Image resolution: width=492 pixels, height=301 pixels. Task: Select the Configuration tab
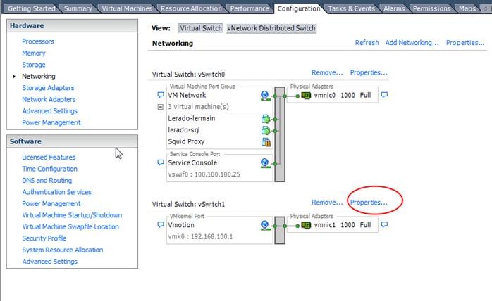299,8
